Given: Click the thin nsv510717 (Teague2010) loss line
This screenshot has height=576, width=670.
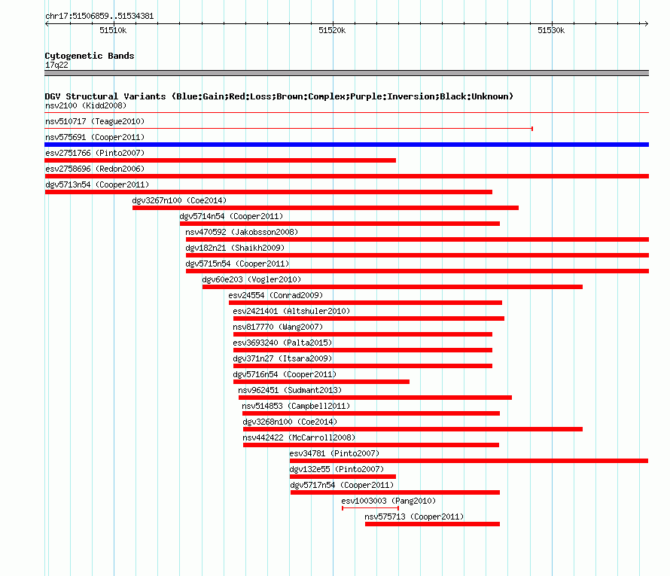Looking at the screenshot, I should (289, 129).
